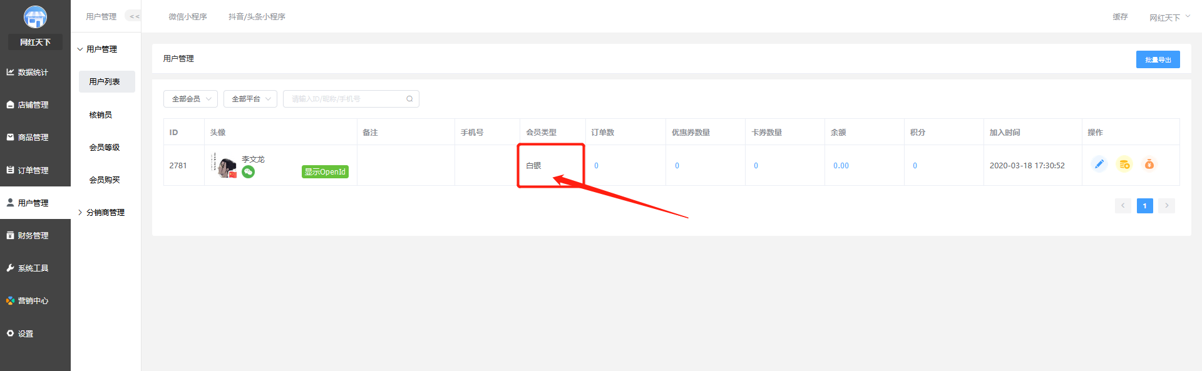Expand the 分销商管理 tree group

click(x=101, y=213)
